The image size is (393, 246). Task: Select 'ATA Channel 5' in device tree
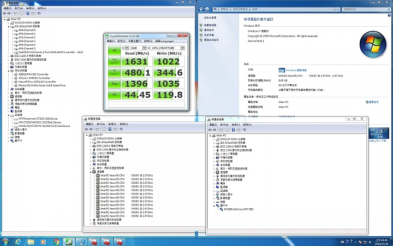point(27,49)
